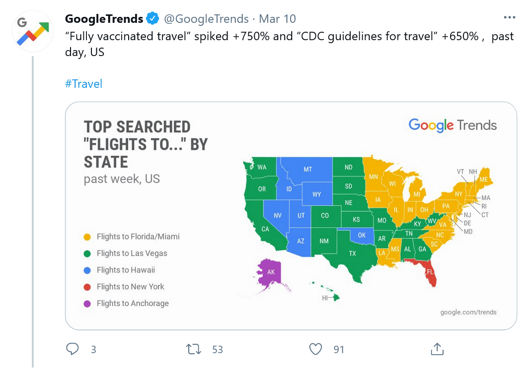The image size is (529, 371).
Task: Retweet this GoogleTrends post
Action: [193, 349]
